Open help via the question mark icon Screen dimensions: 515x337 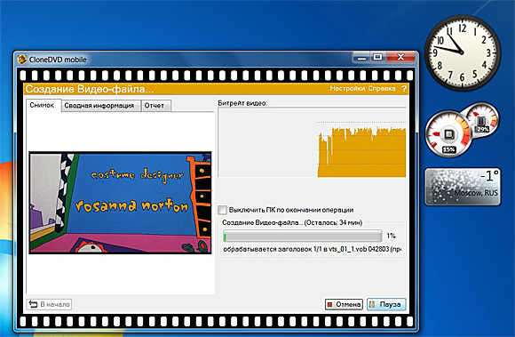(x=404, y=89)
